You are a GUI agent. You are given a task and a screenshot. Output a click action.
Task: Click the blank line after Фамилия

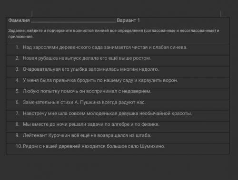(73, 20)
